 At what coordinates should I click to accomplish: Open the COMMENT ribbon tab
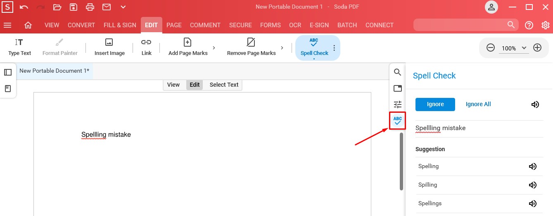tap(205, 25)
